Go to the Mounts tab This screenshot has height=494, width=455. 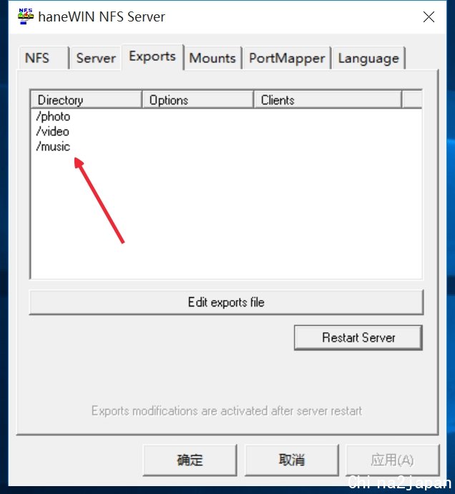pos(212,58)
